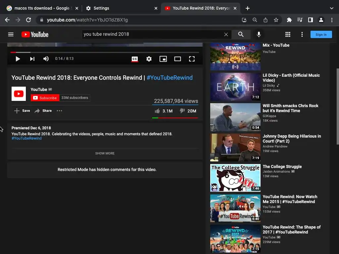
Task: Open YouTube apps grid icon
Action: point(288,34)
